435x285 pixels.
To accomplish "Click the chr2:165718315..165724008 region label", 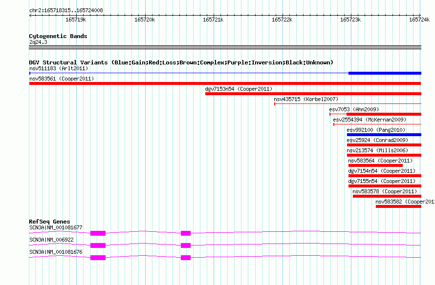I will 66,10.
